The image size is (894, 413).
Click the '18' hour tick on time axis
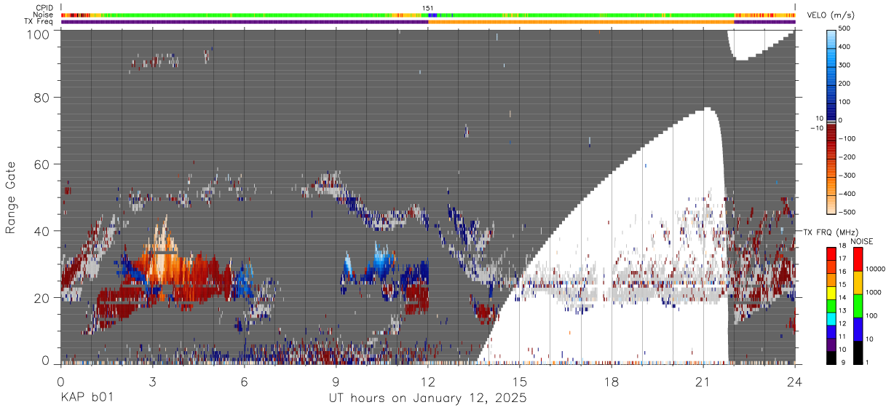tap(612, 380)
